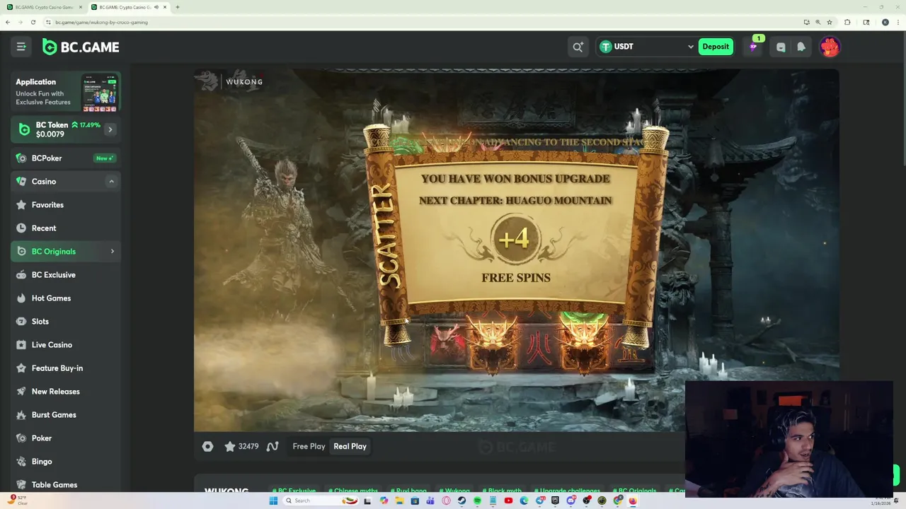Open the USDT currency dropdown

[x=690, y=47]
